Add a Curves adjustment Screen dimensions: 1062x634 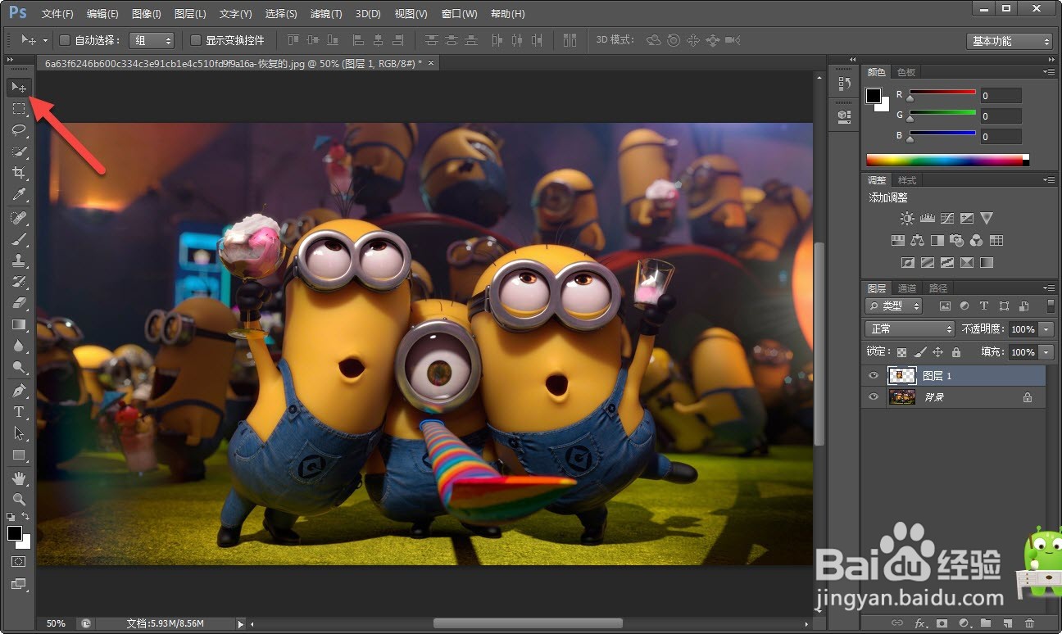coord(947,218)
